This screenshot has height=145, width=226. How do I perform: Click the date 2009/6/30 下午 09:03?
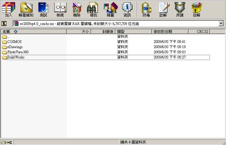pyautogui.click(x=169, y=52)
